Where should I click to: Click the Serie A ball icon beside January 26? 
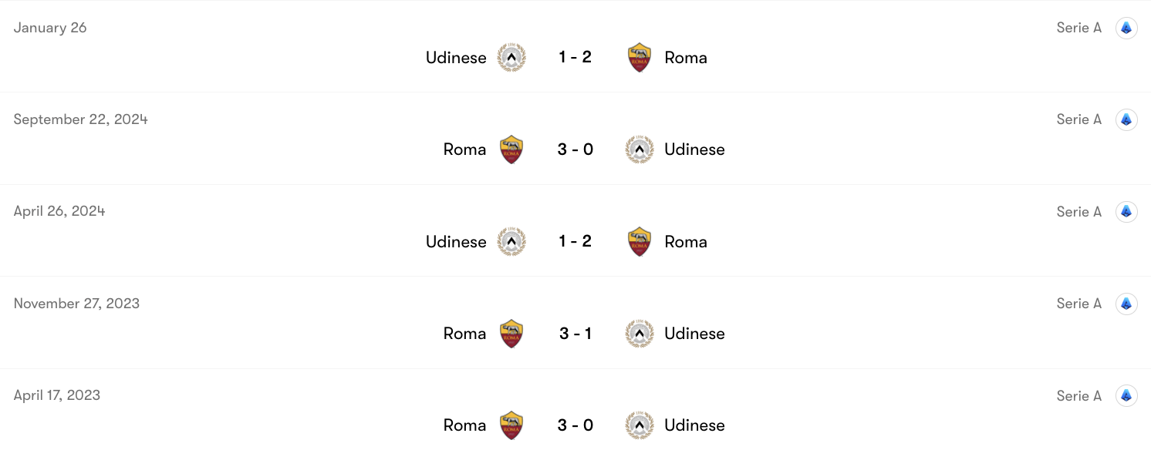pos(1126,28)
